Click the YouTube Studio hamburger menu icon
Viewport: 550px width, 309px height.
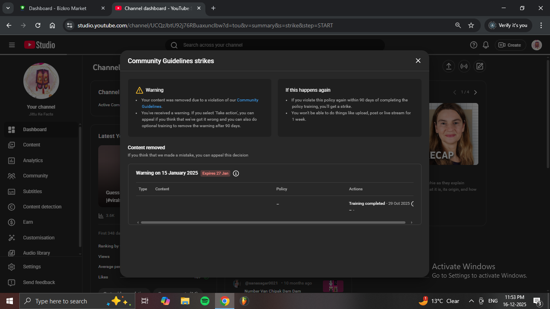12,45
